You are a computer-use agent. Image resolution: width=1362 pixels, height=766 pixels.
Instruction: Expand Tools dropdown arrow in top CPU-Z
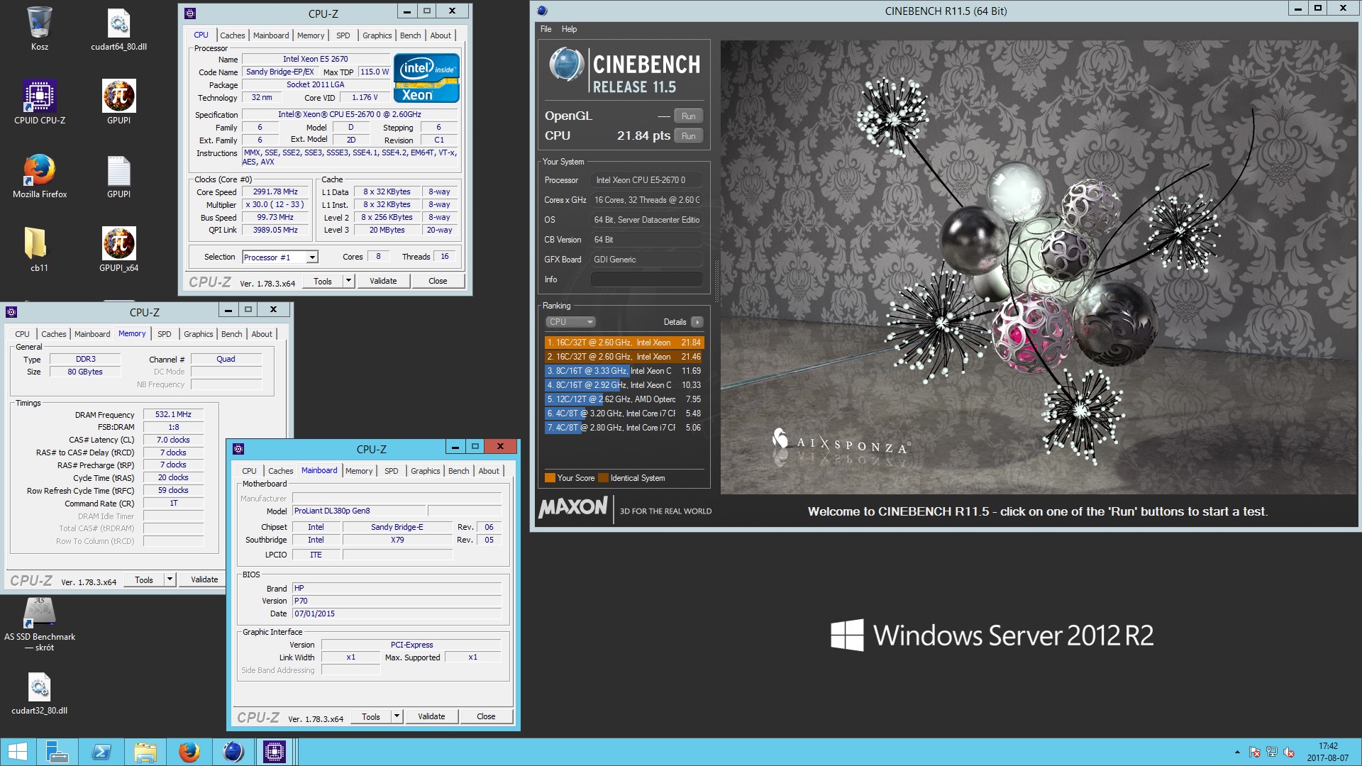click(348, 281)
